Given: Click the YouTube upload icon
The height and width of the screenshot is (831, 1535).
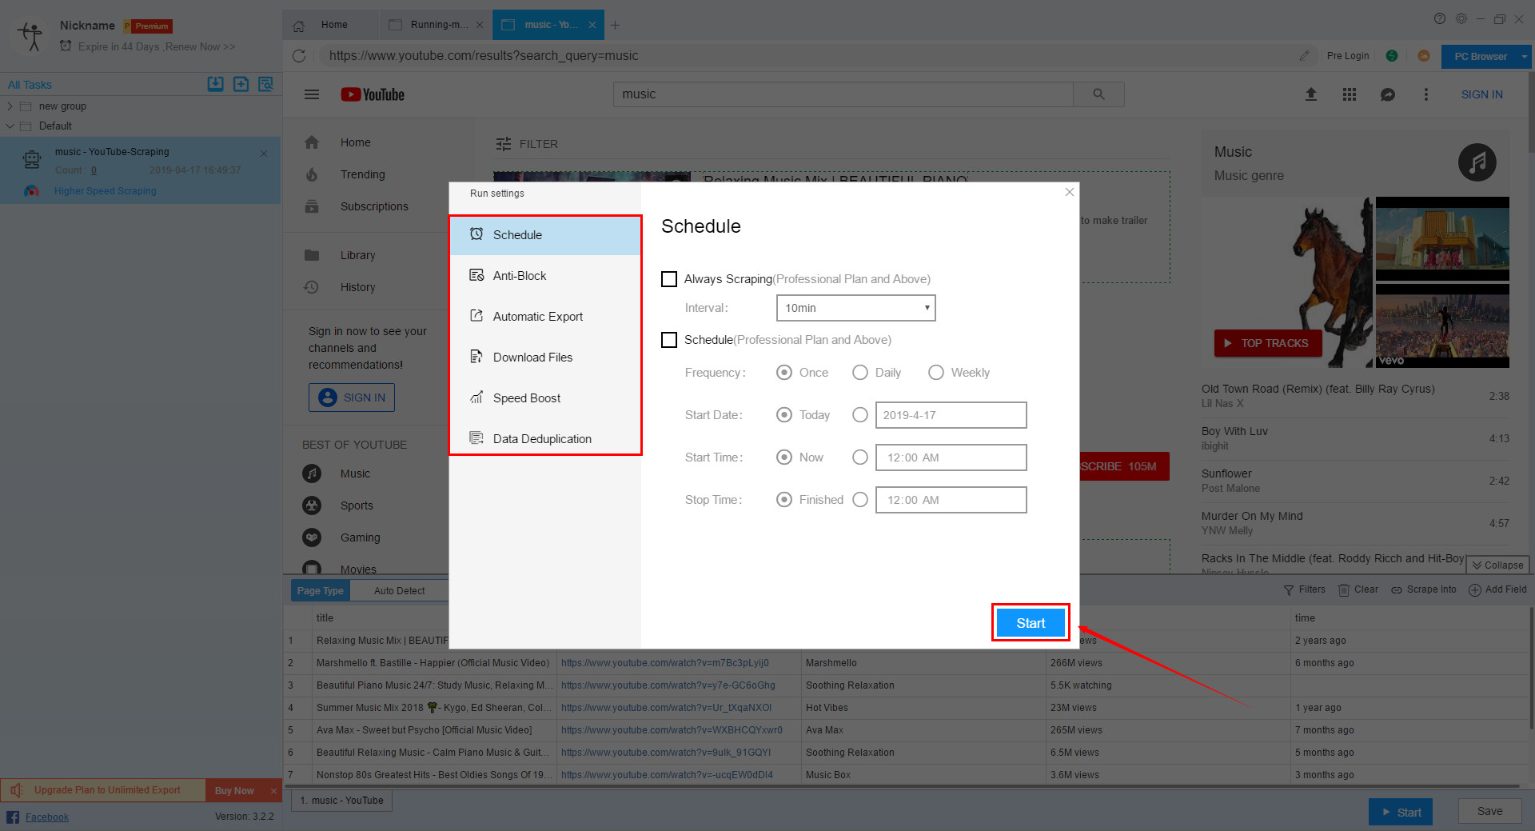Looking at the screenshot, I should 1311,94.
